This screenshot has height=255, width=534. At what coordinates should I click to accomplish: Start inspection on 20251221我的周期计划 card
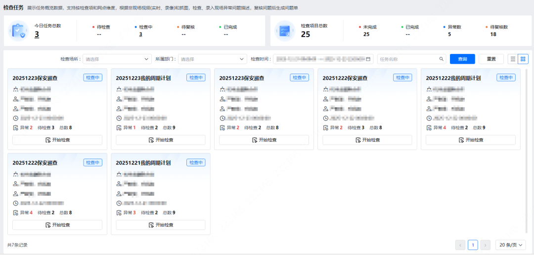click(x=161, y=225)
